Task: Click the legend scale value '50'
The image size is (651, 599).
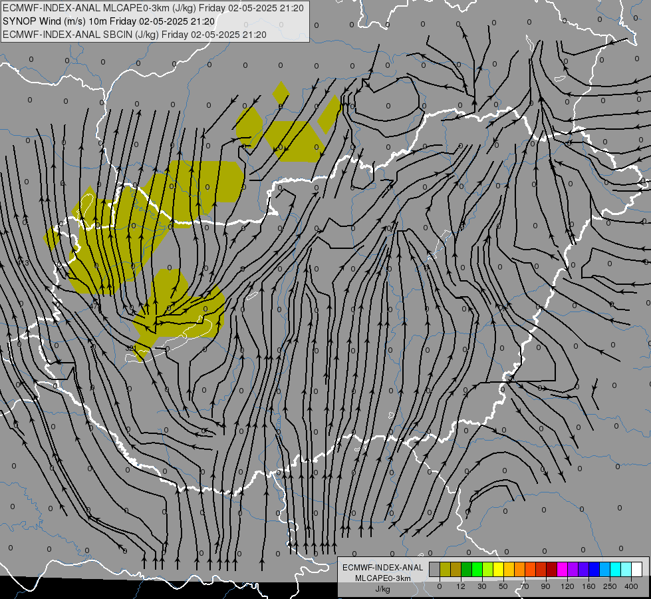Action: (x=503, y=586)
